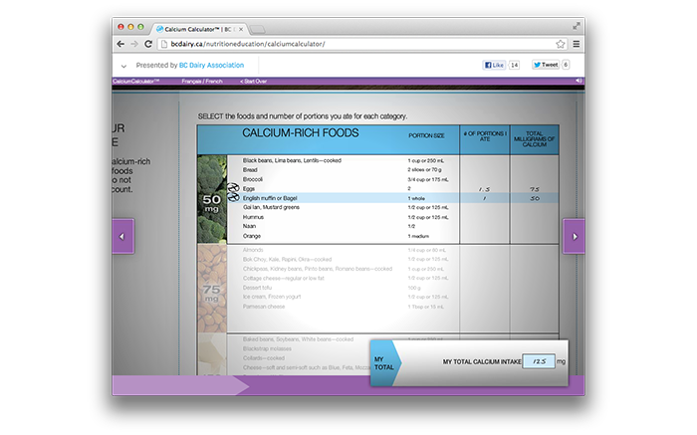
Task: Reload the page with the refresh icon
Action: pos(148,44)
